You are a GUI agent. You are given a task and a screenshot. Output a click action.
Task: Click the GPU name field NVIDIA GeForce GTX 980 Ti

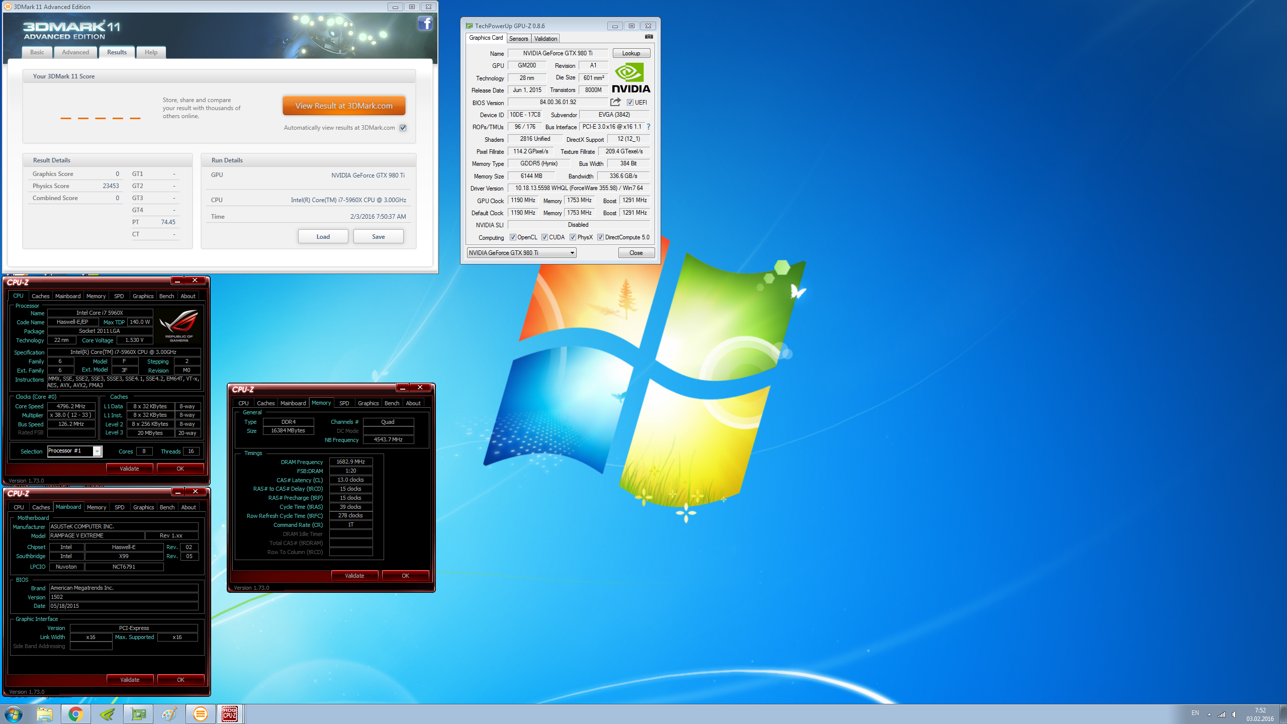(558, 53)
